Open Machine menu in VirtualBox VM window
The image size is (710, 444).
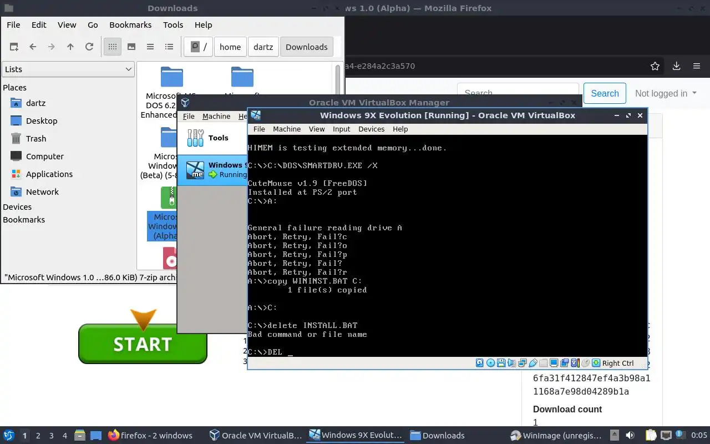click(x=287, y=129)
